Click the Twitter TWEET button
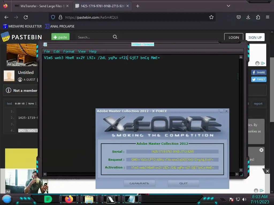Viewport: 274px width, 205px height. 259,80
